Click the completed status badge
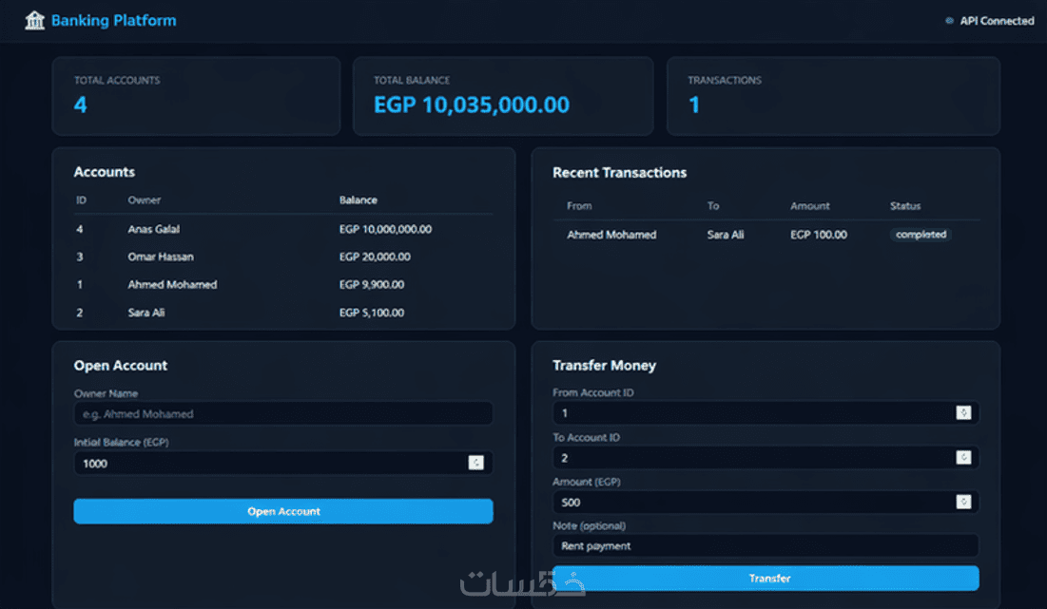 coord(921,234)
